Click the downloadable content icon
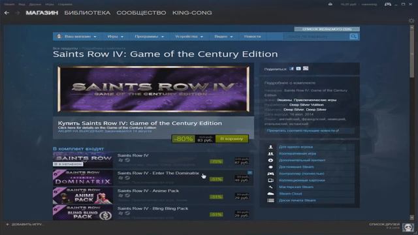Image resolution: width=418 pixels, height=235 pixels. 270,161
